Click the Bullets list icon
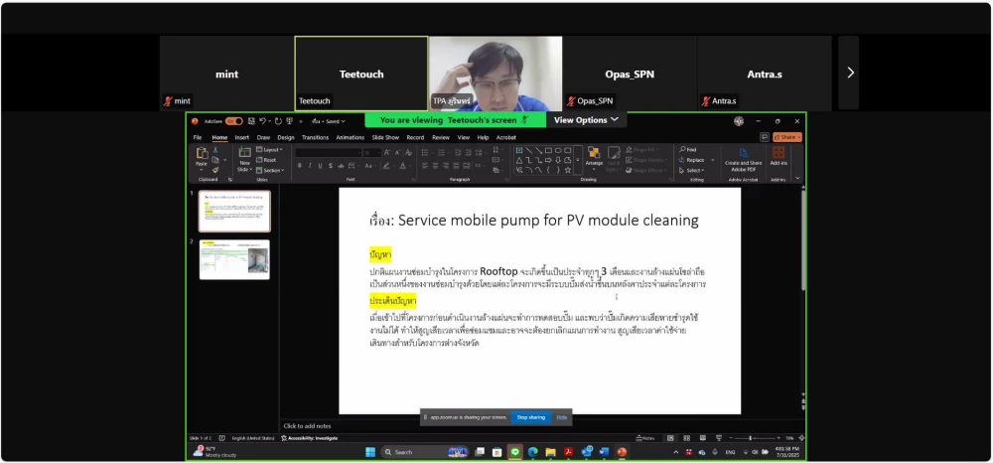Viewport: 993px width, 463px height. click(424, 153)
